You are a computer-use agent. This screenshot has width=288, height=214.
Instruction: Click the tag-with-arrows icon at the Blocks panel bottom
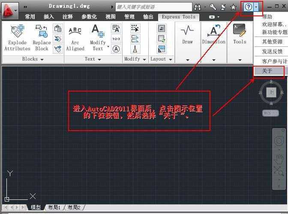tap(58, 49)
